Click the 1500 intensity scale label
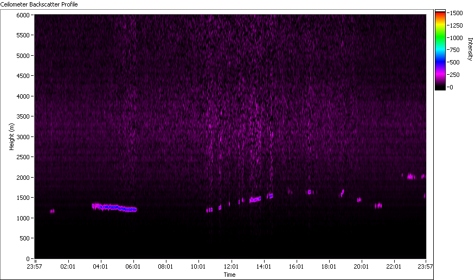This screenshot has width=475, height=280. coord(456,13)
